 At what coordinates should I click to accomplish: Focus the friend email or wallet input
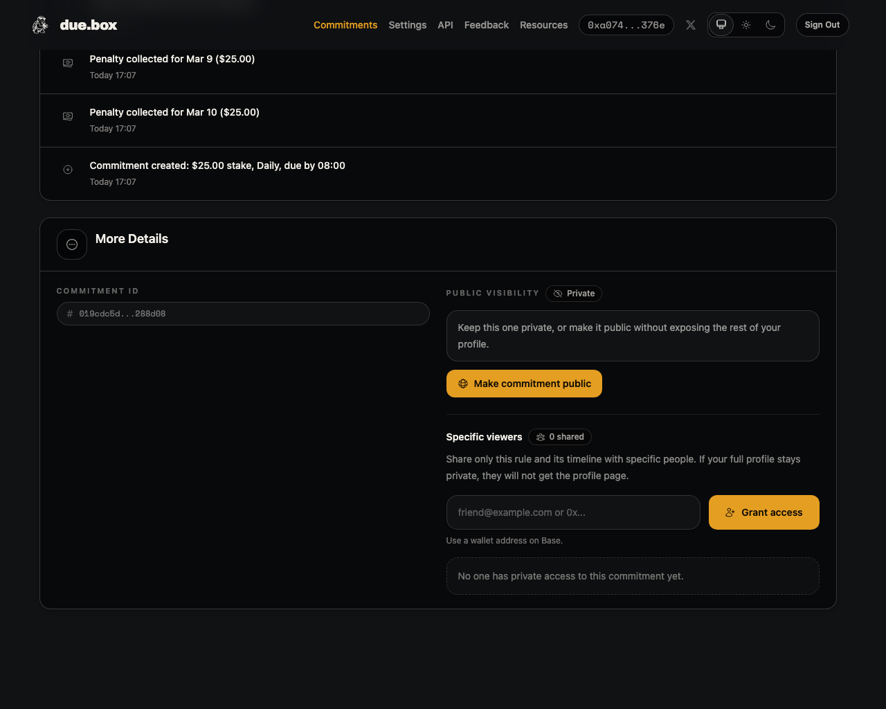click(572, 512)
